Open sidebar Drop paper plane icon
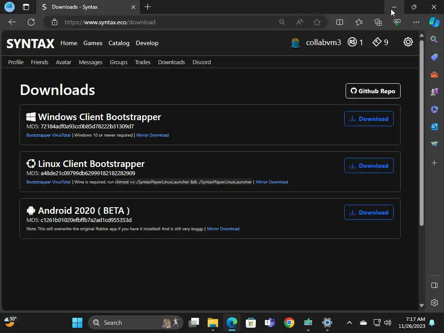444x333 pixels. (x=434, y=144)
